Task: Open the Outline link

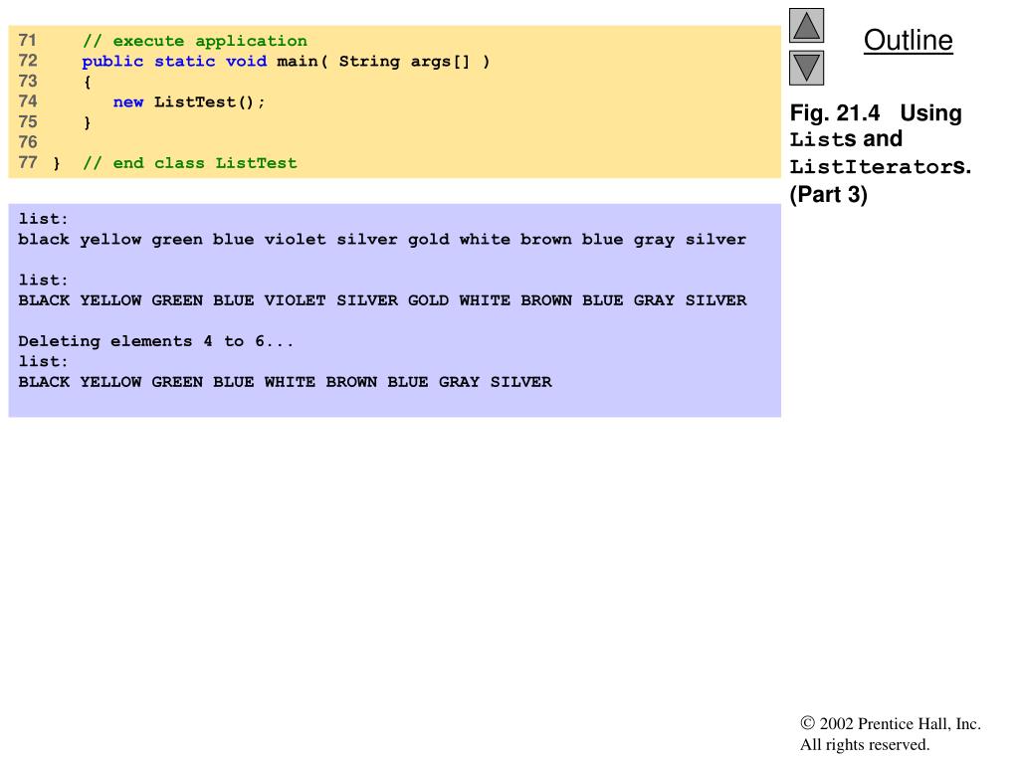Action: [x=908, y=41]
